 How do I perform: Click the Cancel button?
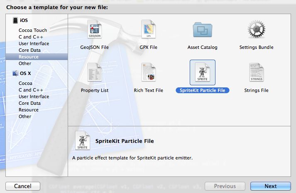[x=23, y=186]
